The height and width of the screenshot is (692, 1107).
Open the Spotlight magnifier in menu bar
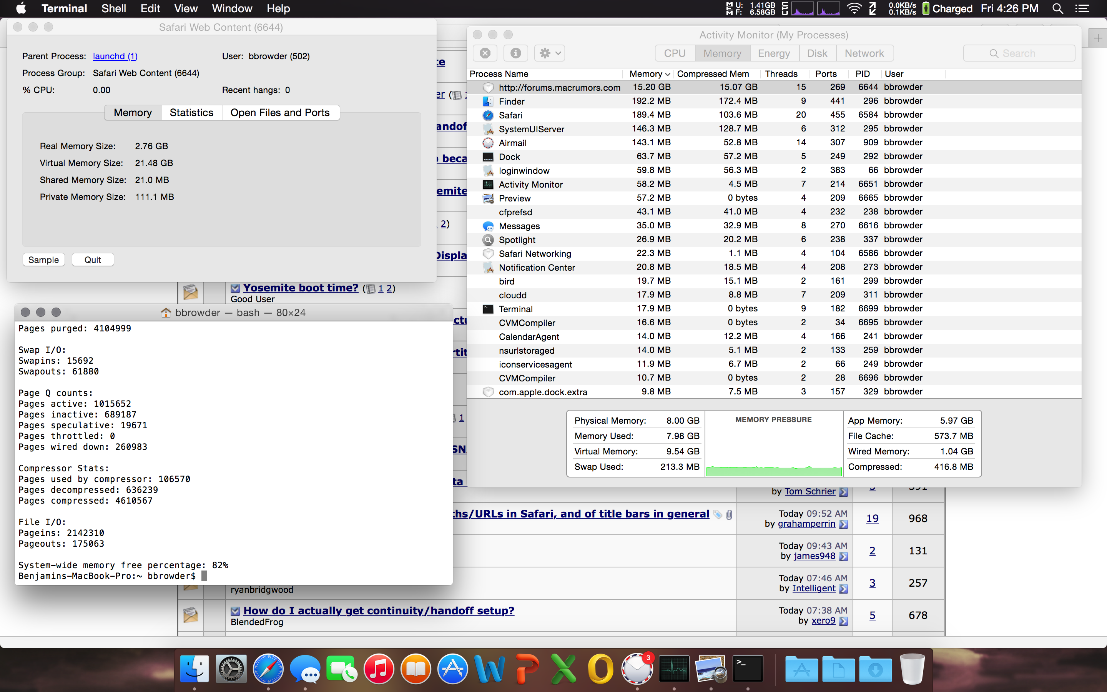pyautogui.click(x=1057, y=8)
